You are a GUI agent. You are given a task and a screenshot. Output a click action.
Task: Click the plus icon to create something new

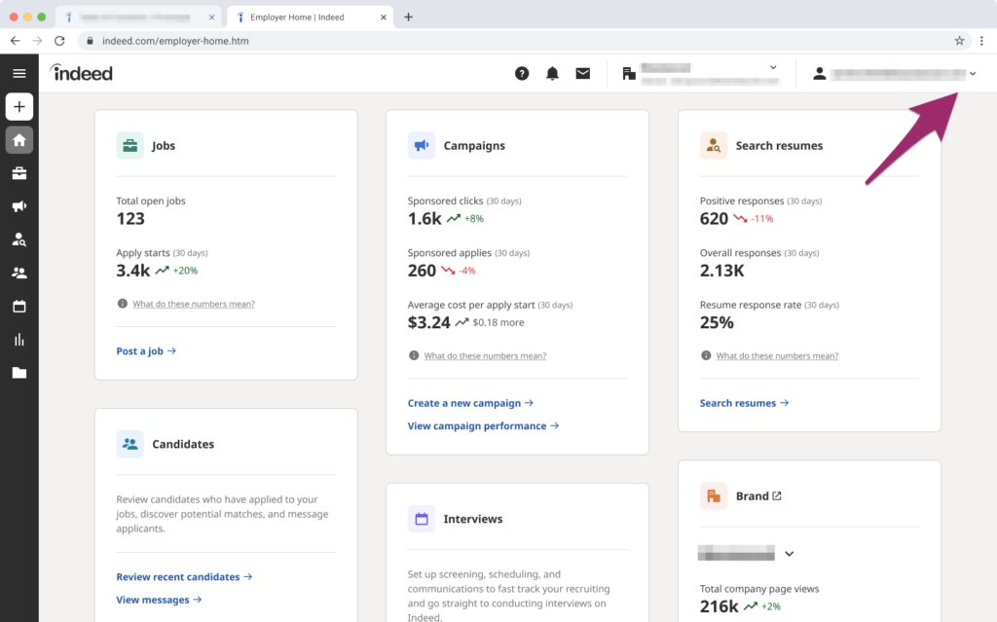(19, 106)
